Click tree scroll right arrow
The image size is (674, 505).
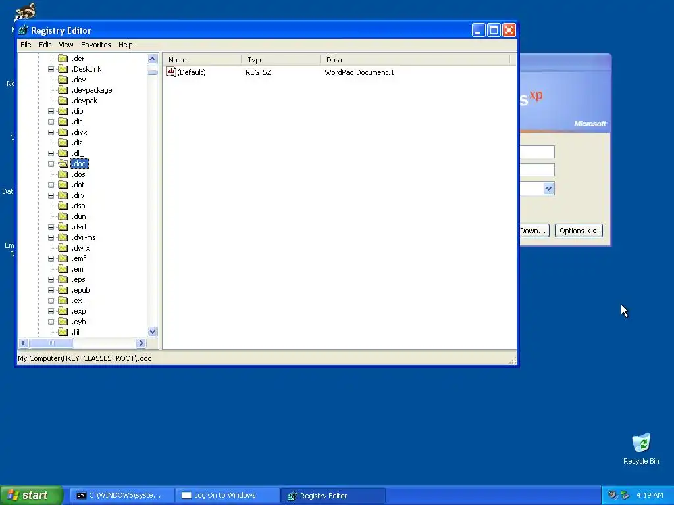click(141, 343)
